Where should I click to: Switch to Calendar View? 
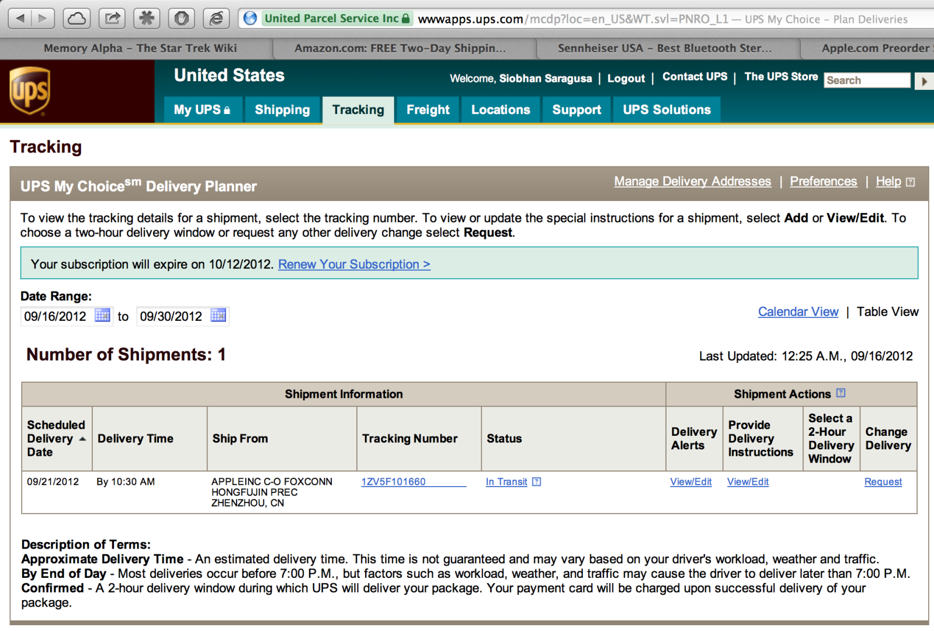tap(798, 312)
